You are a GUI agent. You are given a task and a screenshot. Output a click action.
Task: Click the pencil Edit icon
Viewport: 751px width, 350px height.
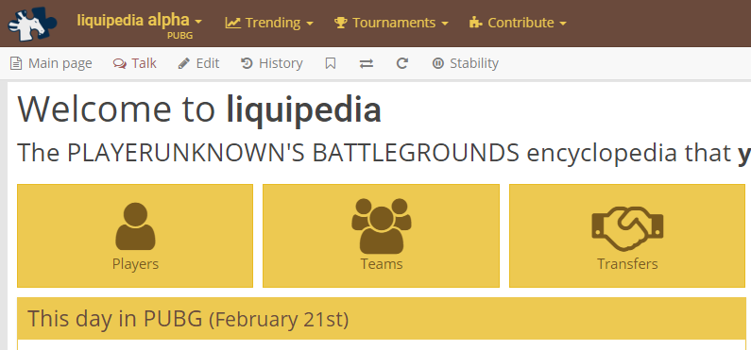click(184, 63)
